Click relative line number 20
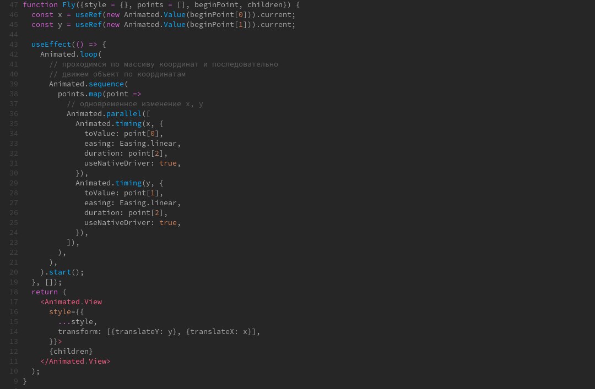Viewport: 595px width, 389px height. tap(14, 272)
